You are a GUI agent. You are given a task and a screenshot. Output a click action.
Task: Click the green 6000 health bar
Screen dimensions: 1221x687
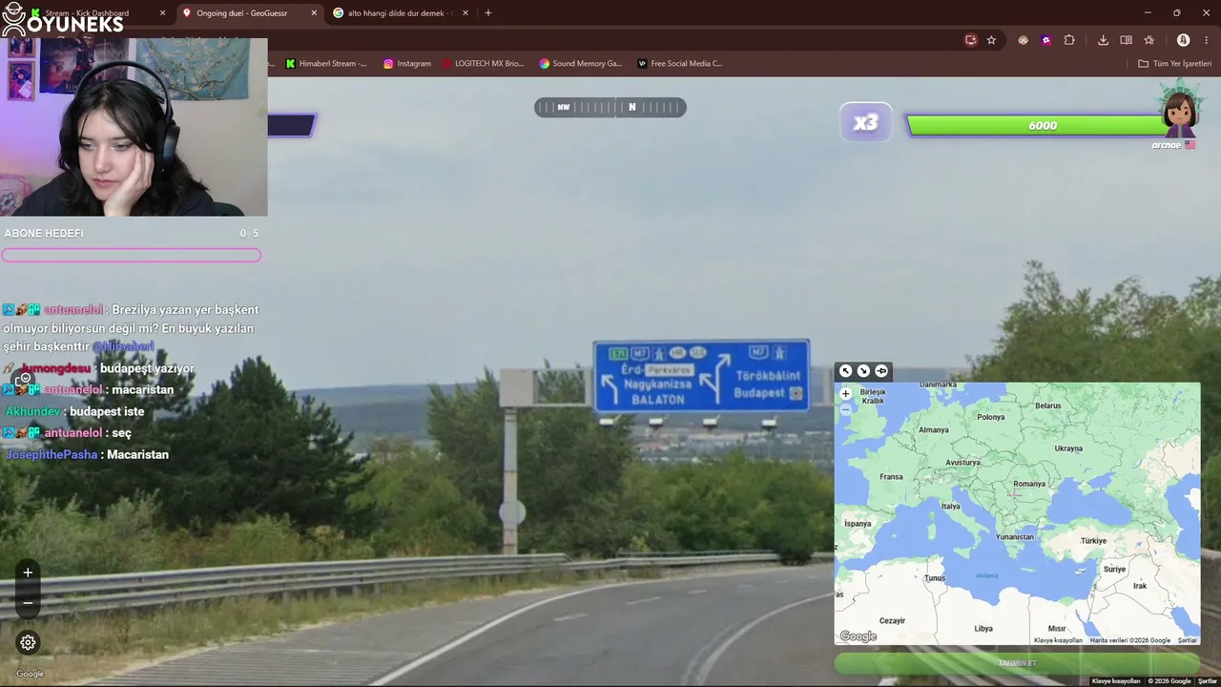[1043, 126]
